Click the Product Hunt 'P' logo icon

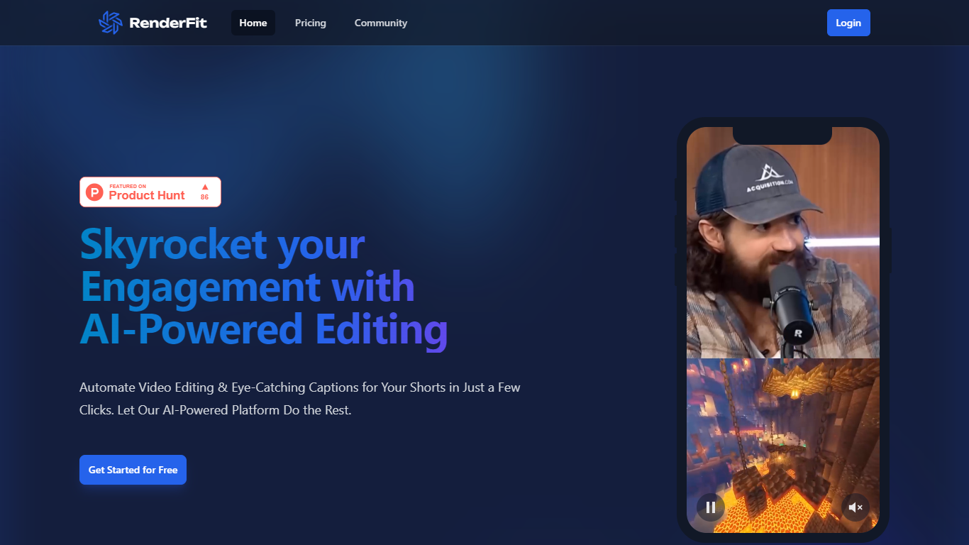point(94,192)
